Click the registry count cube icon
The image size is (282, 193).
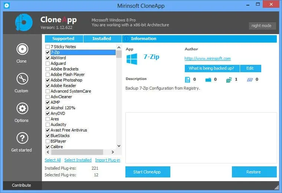[x=229, y=80]
